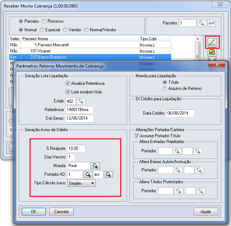The image size is (231, 226).
Task: Select the Parceiro Mercantil row
Action: pos(90,45)
